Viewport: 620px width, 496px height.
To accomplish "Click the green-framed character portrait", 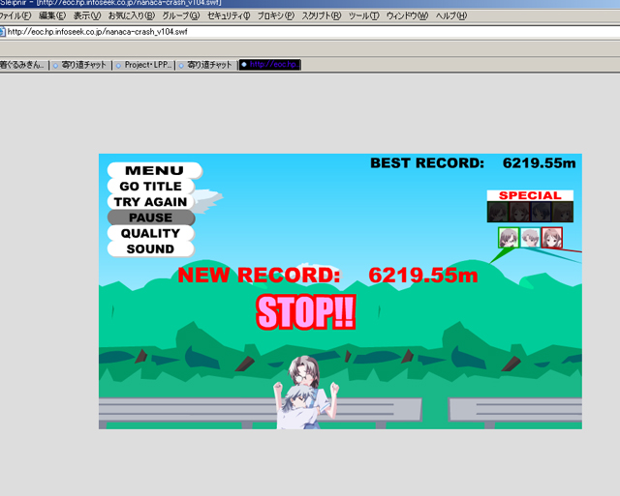I will [509, 238].
